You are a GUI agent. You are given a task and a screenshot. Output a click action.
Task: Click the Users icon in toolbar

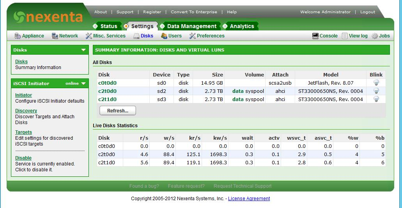pos(164,36)
